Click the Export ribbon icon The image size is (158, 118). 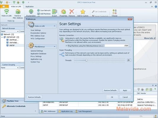pos(54,12)
